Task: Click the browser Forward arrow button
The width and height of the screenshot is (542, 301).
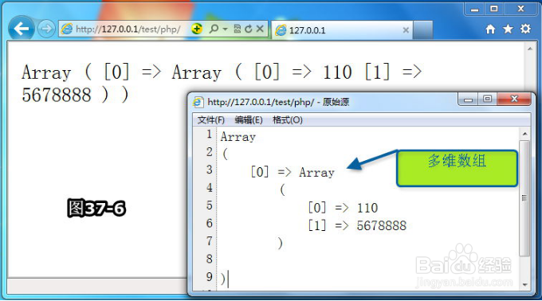Action: pos(46,29)
